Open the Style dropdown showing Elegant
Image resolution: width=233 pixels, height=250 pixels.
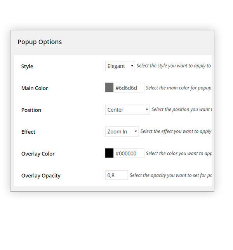point(120,66)
